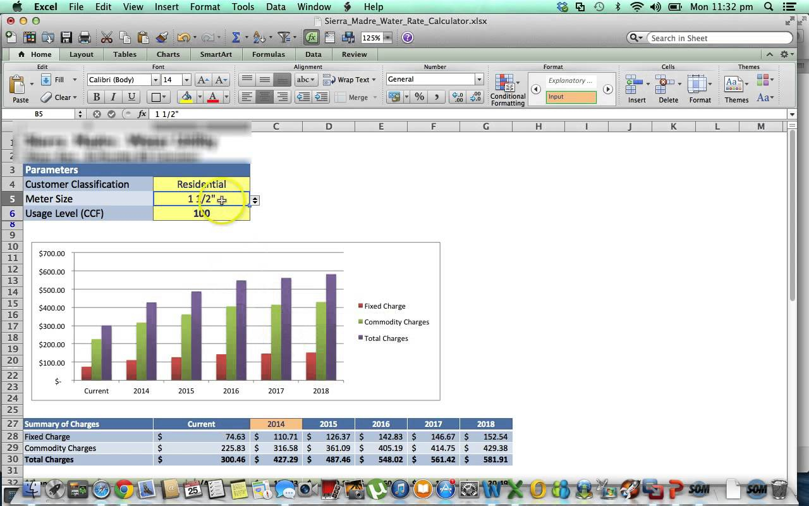Click the Increase Font Size icon

(x=203, y=80)
